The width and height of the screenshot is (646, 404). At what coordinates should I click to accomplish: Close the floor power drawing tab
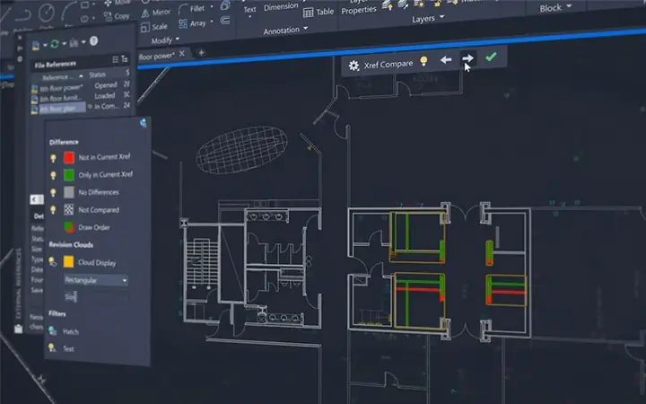pyautogui.click(x=181, y=54)
